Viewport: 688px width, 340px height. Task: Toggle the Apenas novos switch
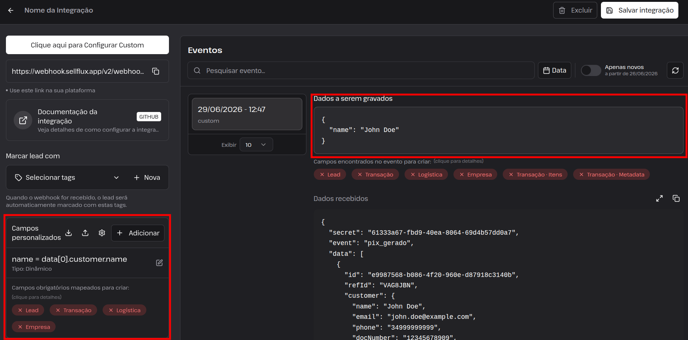[x=591, y=70]
